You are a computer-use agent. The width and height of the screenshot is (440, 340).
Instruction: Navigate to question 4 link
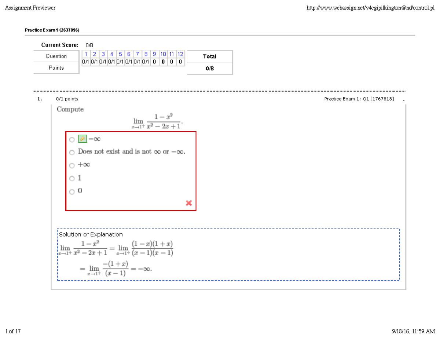pos(111,54)
